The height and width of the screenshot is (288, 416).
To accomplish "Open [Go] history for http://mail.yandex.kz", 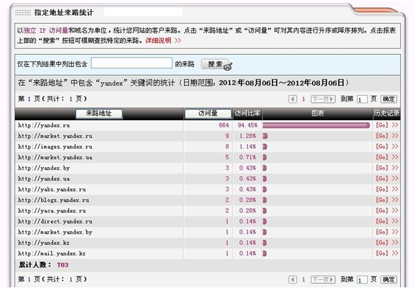I will (381, 254).
